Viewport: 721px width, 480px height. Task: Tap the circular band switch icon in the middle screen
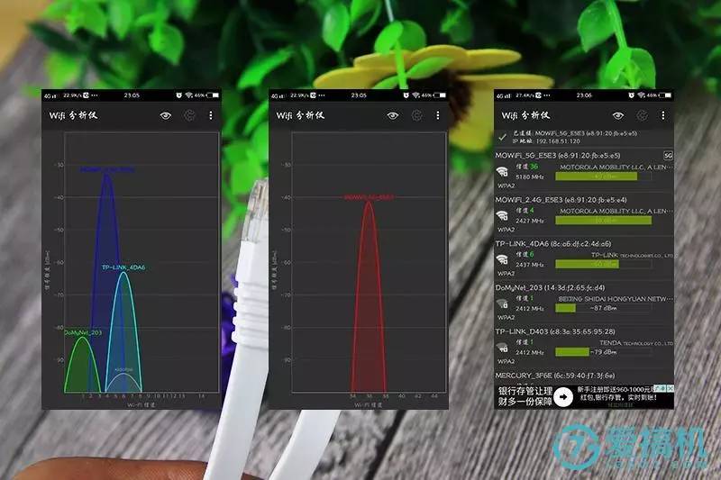pyautogui.click(x=416, y=116)
